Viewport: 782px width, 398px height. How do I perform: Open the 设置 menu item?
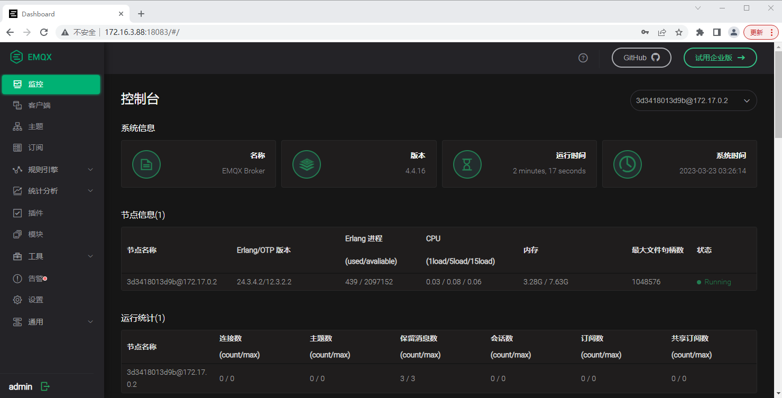pos(51,300)
